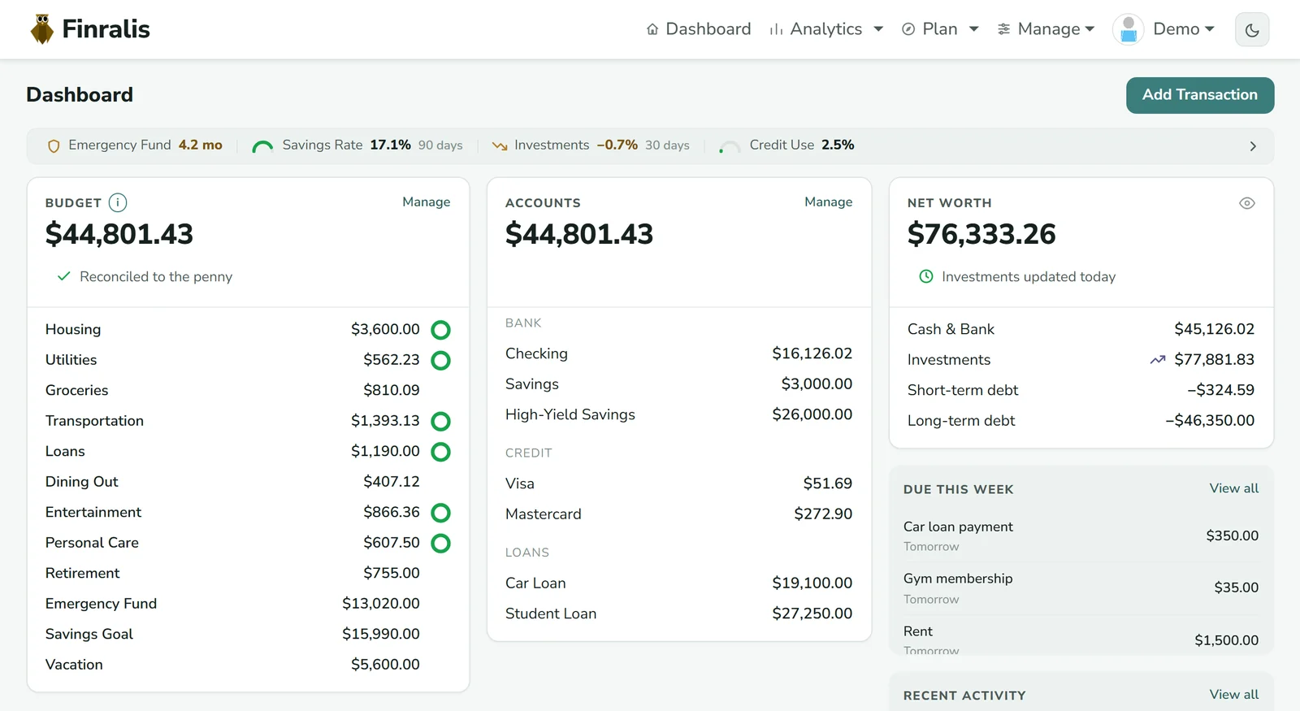Click the Personal Care status ring
This screenshot has width=1300, height=711.
pos(440,543)
